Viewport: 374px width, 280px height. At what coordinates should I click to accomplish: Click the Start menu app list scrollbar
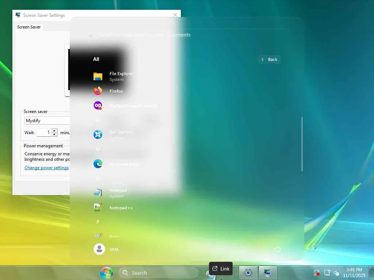302,144
